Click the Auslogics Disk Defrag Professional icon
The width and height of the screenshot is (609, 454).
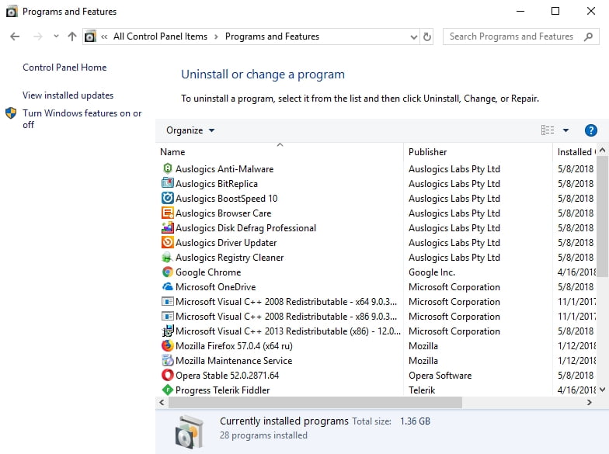(x=168, y=228)
